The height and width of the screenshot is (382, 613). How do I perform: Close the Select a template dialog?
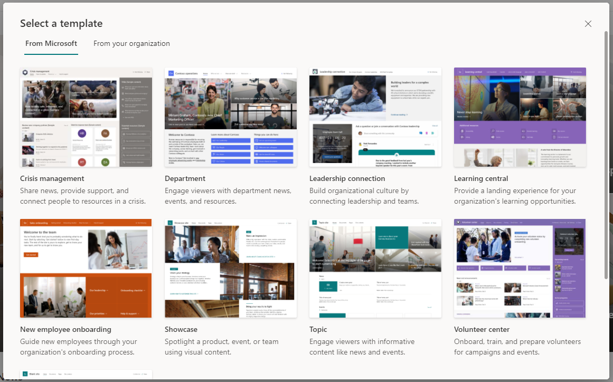coord(588,24)
